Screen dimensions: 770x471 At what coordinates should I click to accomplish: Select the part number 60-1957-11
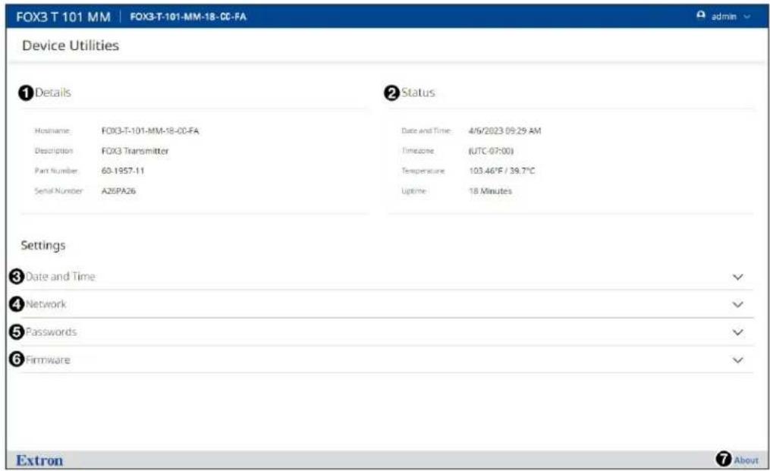123,171
